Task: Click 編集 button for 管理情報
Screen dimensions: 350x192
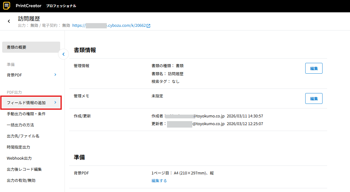Action: pyautogui.click(x=314, y=68)
